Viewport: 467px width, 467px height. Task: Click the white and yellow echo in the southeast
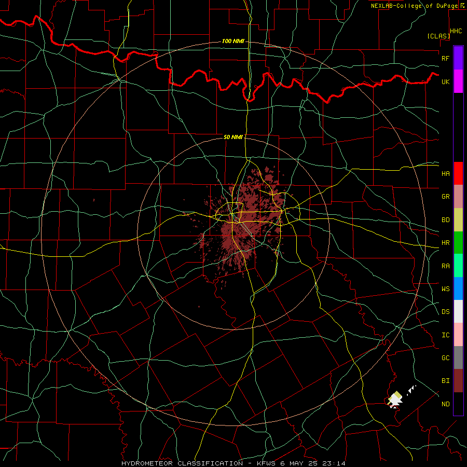point(395,400)
